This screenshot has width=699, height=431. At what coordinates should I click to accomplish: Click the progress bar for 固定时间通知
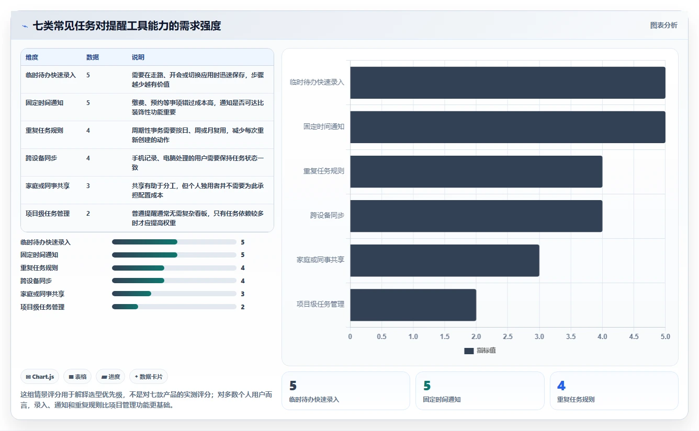[174, 255]
